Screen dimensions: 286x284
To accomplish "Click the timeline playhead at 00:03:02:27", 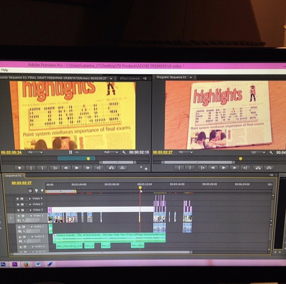I will tap(140, 188).
